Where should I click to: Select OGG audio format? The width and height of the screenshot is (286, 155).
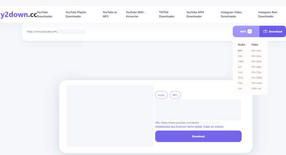click(x=240, y=83)
